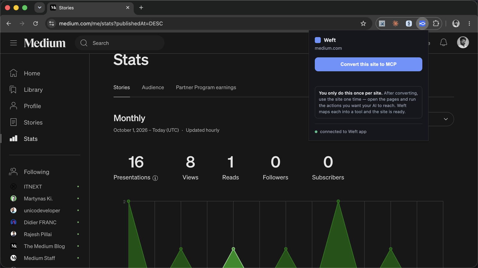Go back to the previous page

tap(9, 24)
